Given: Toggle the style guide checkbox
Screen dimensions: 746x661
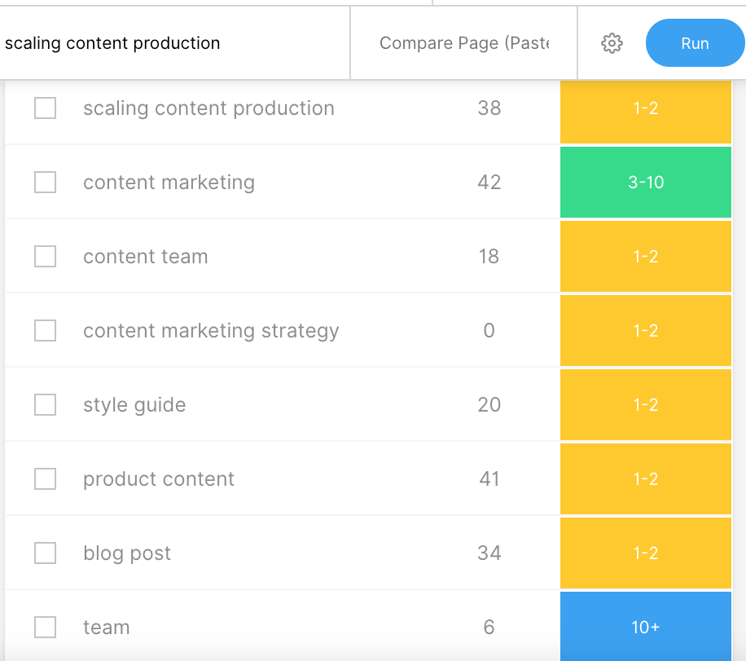Looking at the screenshot, I should (45, 405).
